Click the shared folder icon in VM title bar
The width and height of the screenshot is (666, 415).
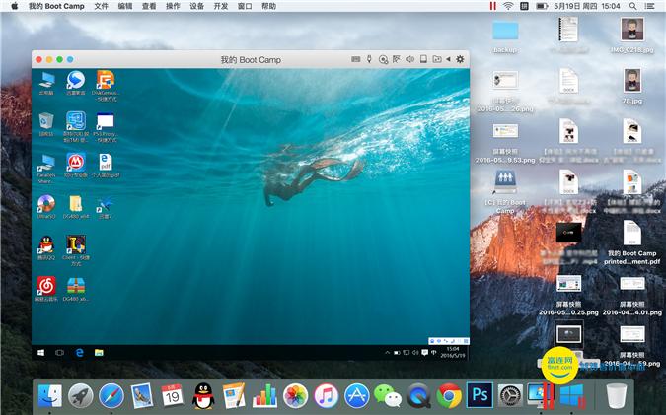point(436,60)
